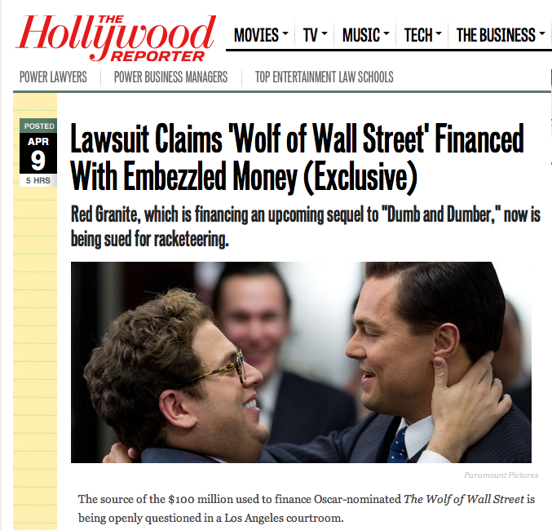Expand the TV dropdown menu

point(315,35)
